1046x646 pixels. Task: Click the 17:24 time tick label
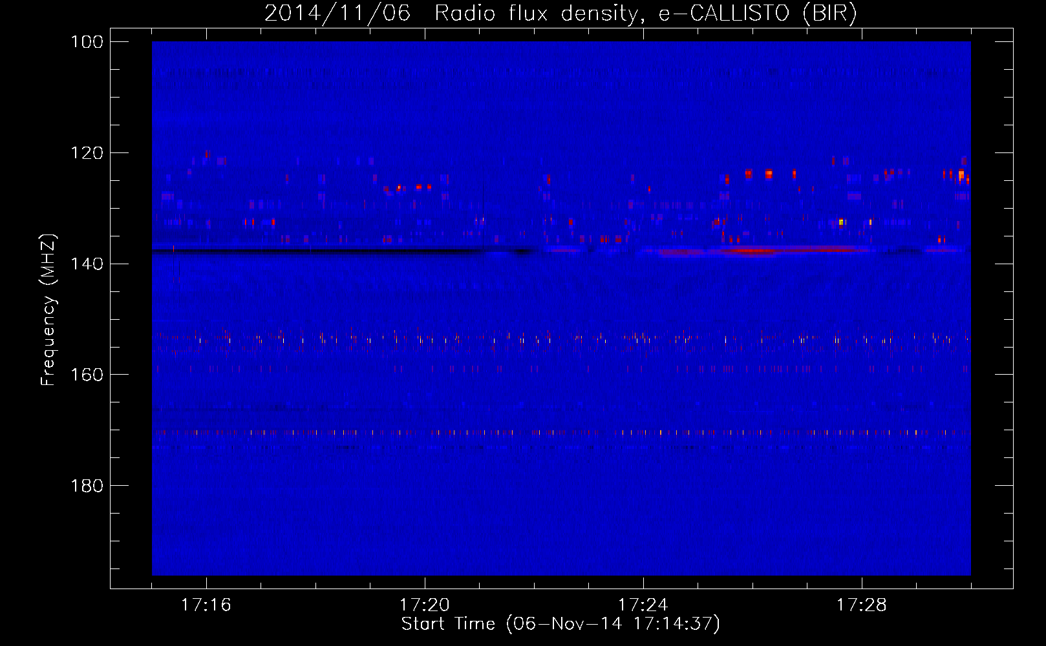point(643,605)
